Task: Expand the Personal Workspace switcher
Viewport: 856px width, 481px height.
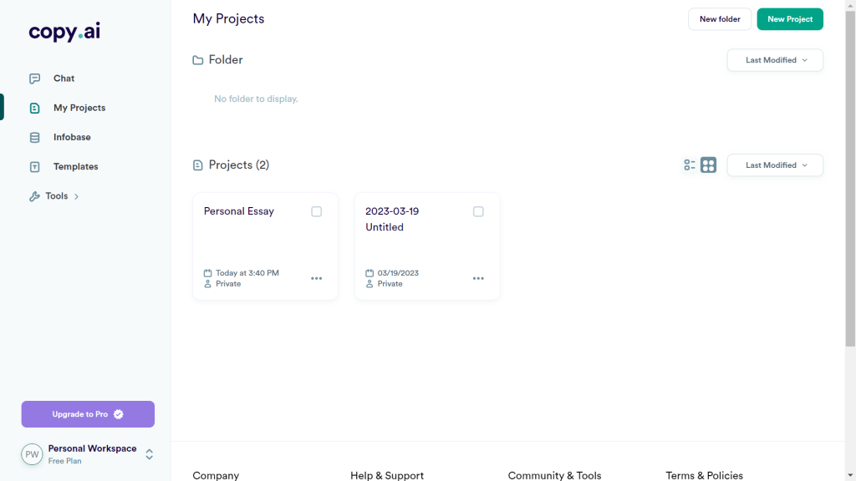Action: 148,454
